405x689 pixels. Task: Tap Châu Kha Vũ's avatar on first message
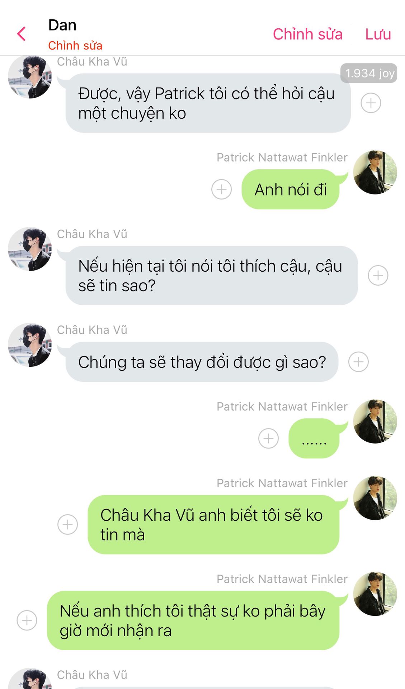(30, 77)
